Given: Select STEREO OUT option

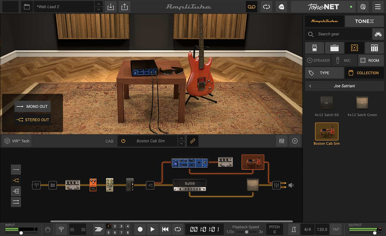Looking at the screenshot, I should [32, 120].
